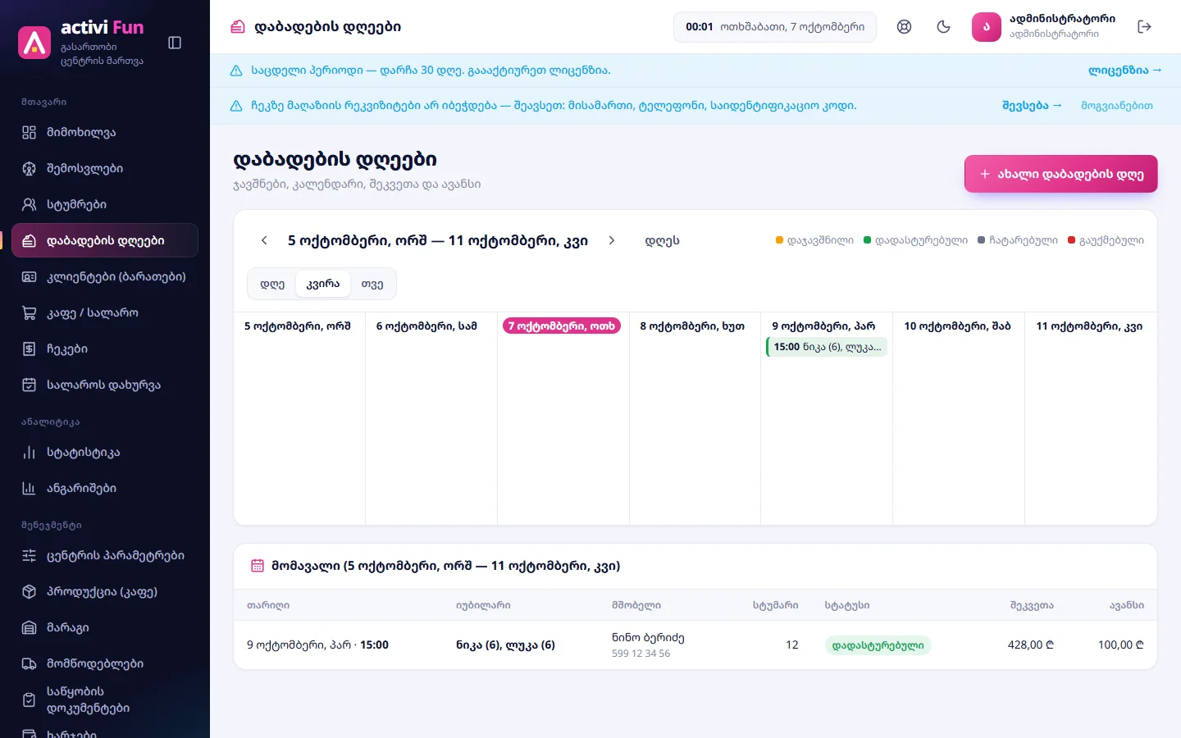Click the მომწოდებლები truck icon

click(x=30, y=663)
